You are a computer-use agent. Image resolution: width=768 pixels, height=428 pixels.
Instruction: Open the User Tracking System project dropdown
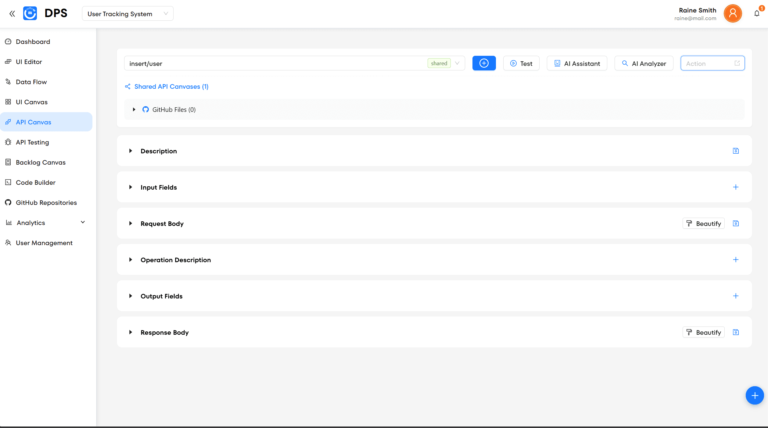127,13
